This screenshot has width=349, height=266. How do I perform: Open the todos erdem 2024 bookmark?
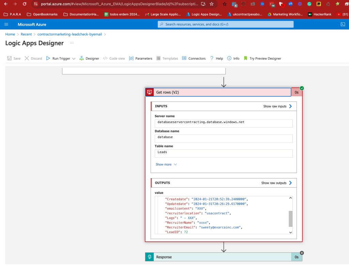[122, 14]
